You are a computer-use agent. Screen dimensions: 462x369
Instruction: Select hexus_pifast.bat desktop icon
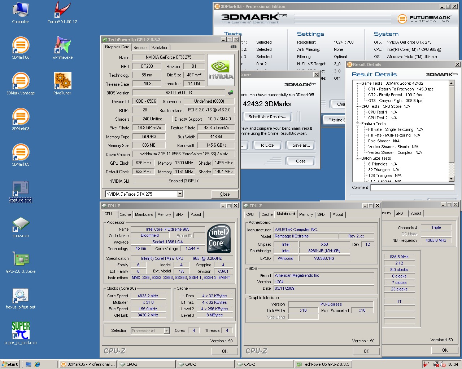point(21,298)
